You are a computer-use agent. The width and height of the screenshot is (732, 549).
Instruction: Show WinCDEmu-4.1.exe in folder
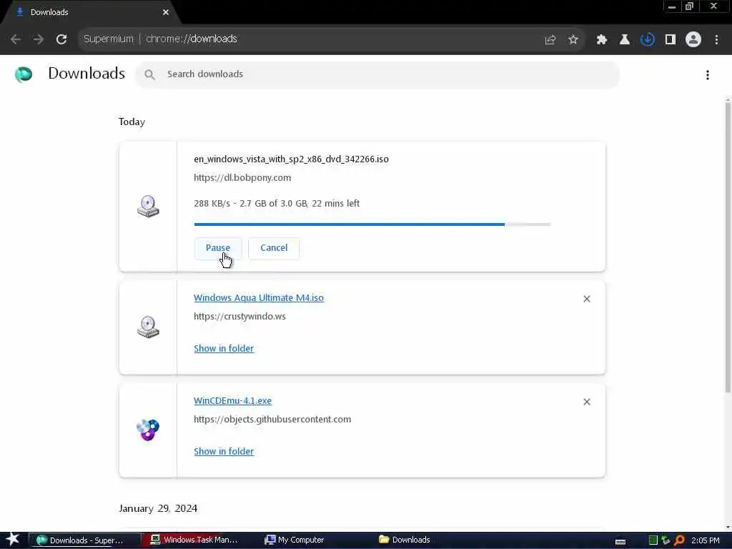point(224,452)
